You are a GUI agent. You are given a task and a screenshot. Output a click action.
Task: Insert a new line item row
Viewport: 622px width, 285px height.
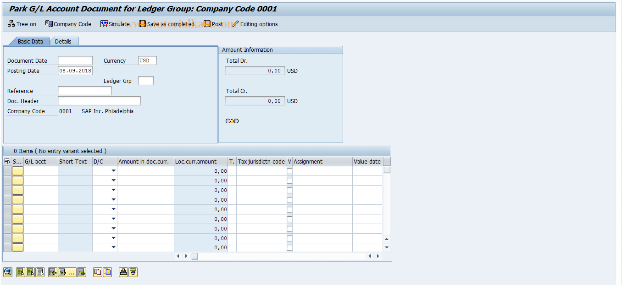[52, 272]
